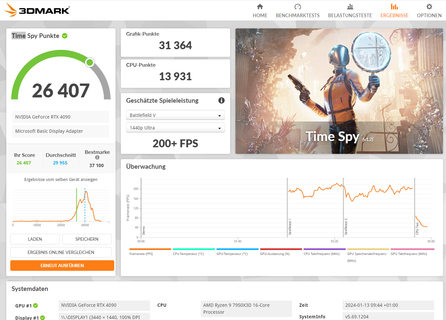This screenshot has height=320, width=446.
Task: Click the CPU-Punkte value 13 931
Action: click(x=175, y=76)
